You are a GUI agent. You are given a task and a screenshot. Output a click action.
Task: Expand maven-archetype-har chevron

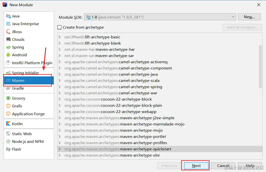tap(59, 49)
